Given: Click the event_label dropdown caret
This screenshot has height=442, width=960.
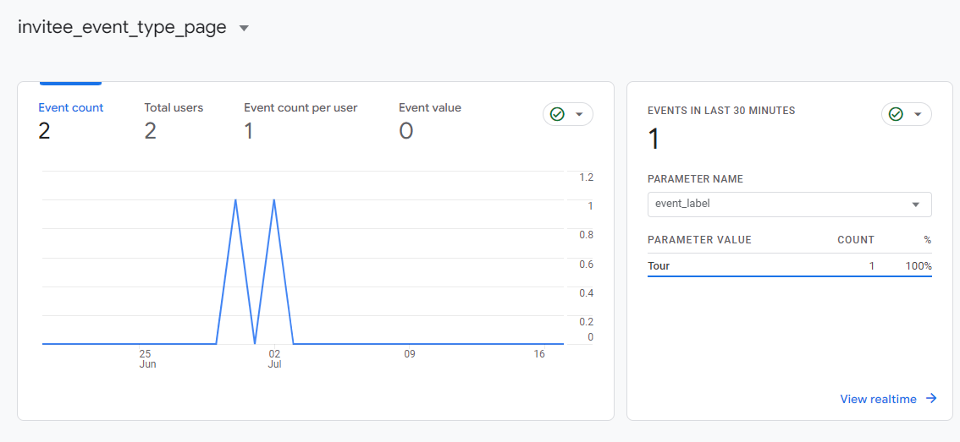Looking at the screenshot, I should click(915, 205).
